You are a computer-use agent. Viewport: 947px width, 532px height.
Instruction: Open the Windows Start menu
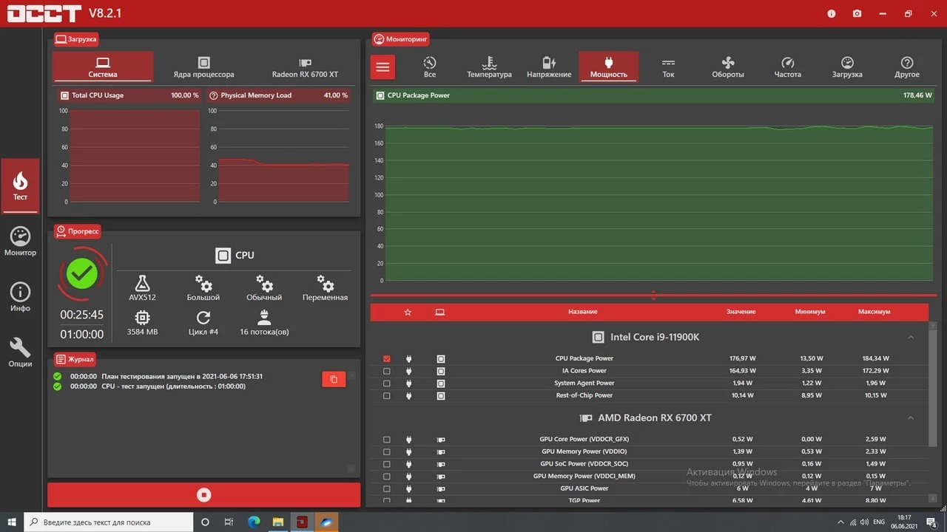tap(12, 522)
